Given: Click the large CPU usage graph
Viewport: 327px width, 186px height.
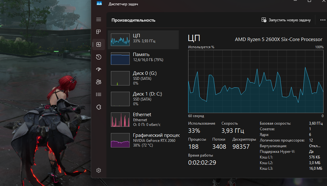Looking at the screenshot, I should (x=256, y=81).
